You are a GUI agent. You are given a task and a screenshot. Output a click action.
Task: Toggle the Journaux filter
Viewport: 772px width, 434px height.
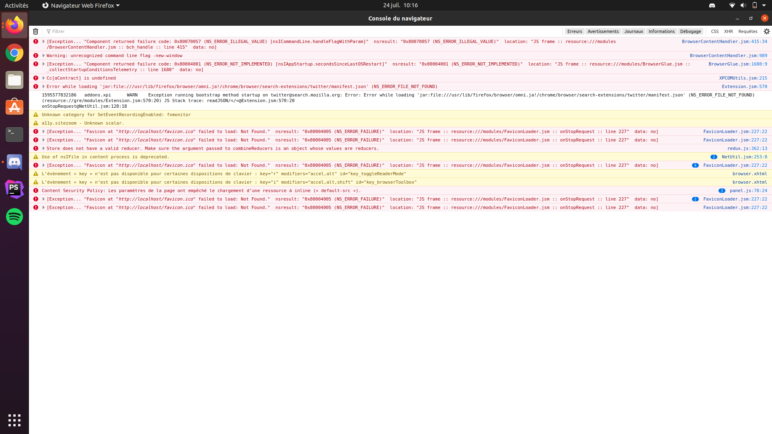[x=633, y=31]
